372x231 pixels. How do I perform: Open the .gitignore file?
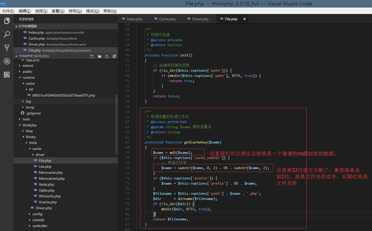(x=33, y=113)
